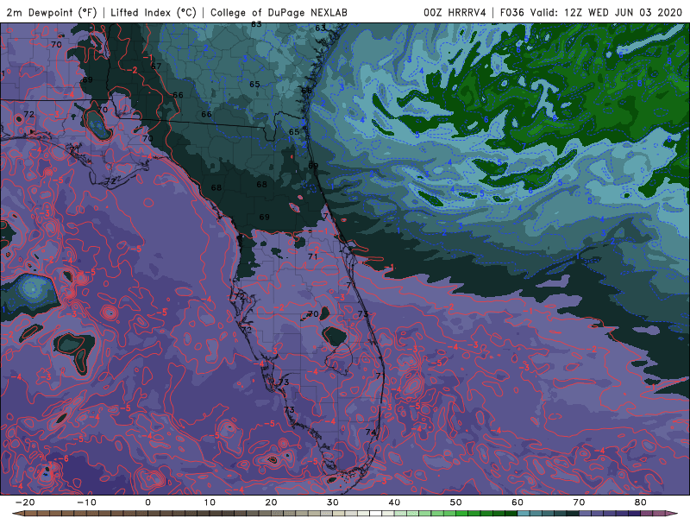Click the 30 tick label on the color scale
The height and width of the screenshot is (518, 690).
pyautogui.click(x=333, y=502)
